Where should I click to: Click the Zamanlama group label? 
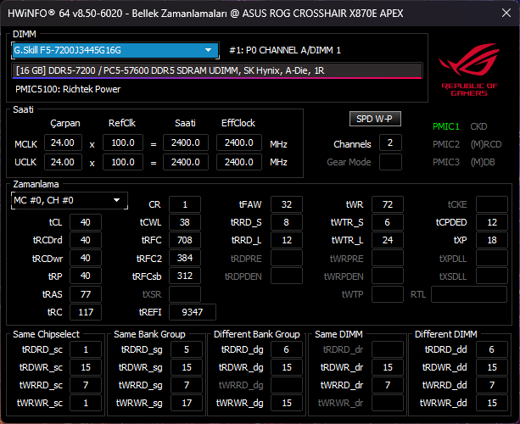(36, 184)
